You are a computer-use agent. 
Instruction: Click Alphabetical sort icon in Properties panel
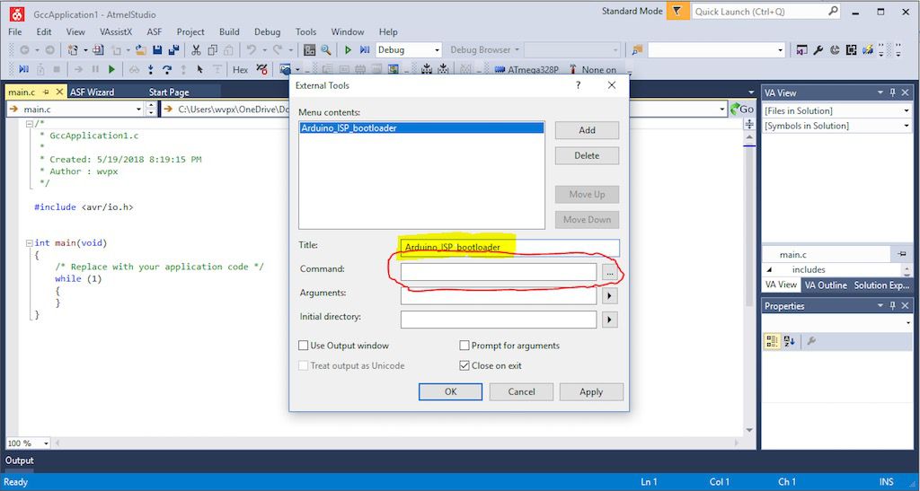pos(790,341)
